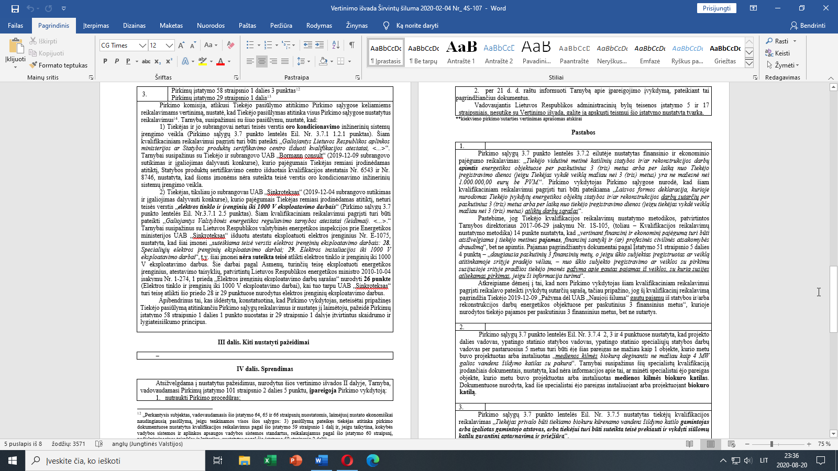The width and height of the screenshot is (838, 471).
Task: Toggle bold formatting (P button)
Action: [105, 61]
